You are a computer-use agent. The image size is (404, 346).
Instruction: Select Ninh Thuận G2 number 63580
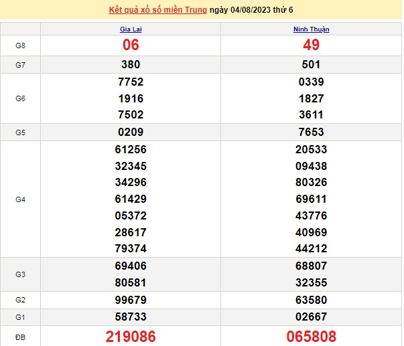pos(312,299)
